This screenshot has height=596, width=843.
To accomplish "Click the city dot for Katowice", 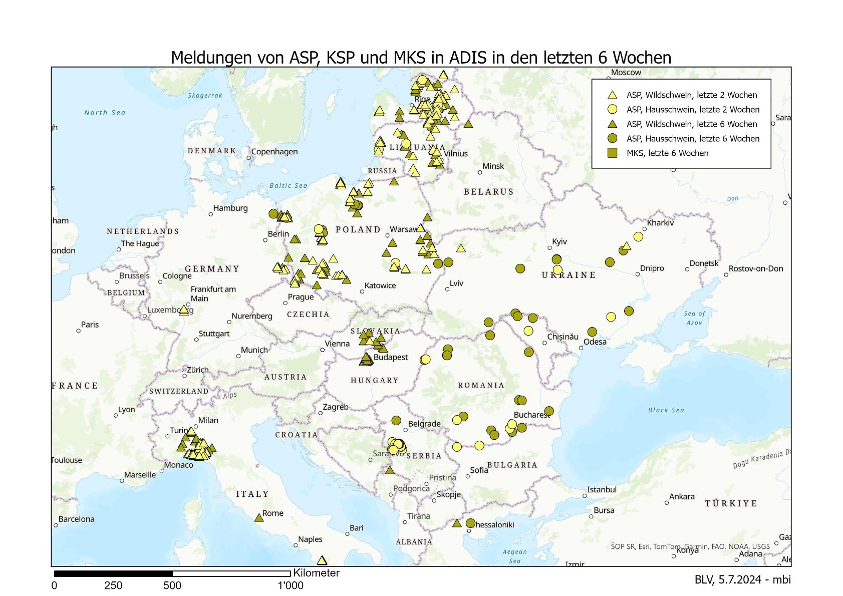I will (362, 291).
